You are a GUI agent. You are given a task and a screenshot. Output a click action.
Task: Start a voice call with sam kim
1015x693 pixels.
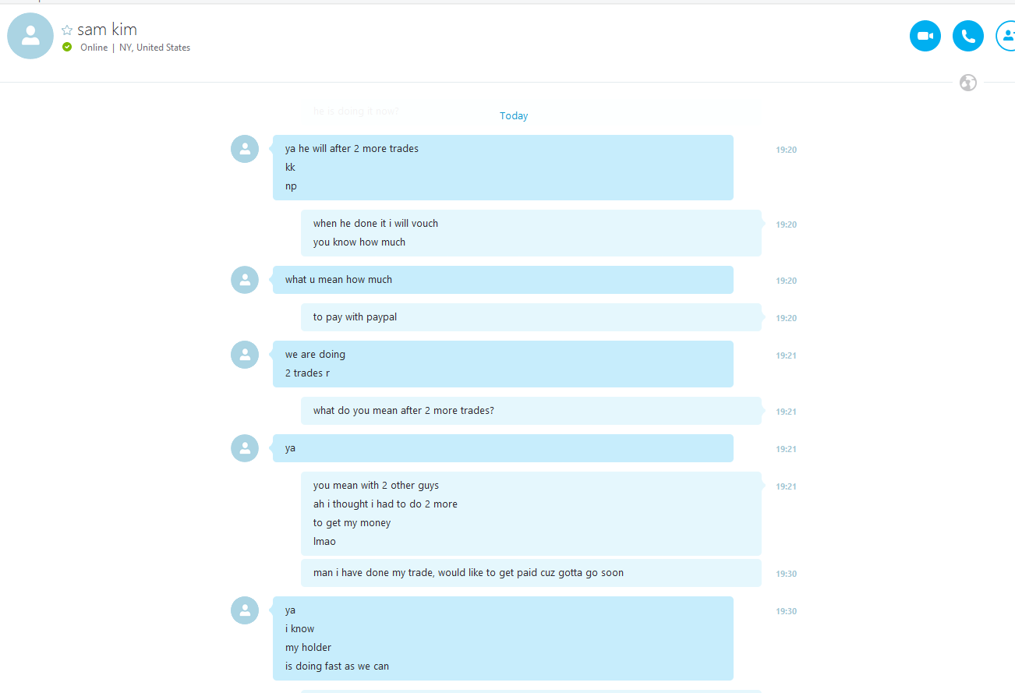tap(968, 36)
